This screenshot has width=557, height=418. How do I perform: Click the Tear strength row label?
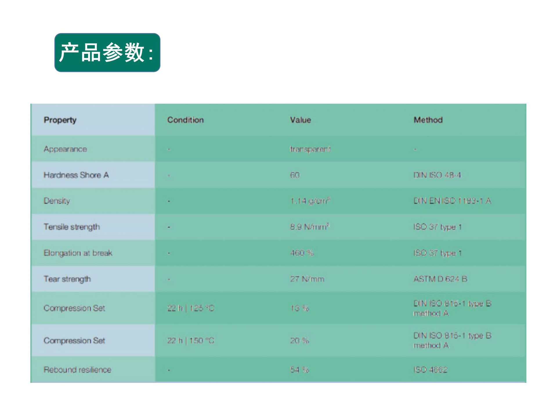[x=67, y=279]
